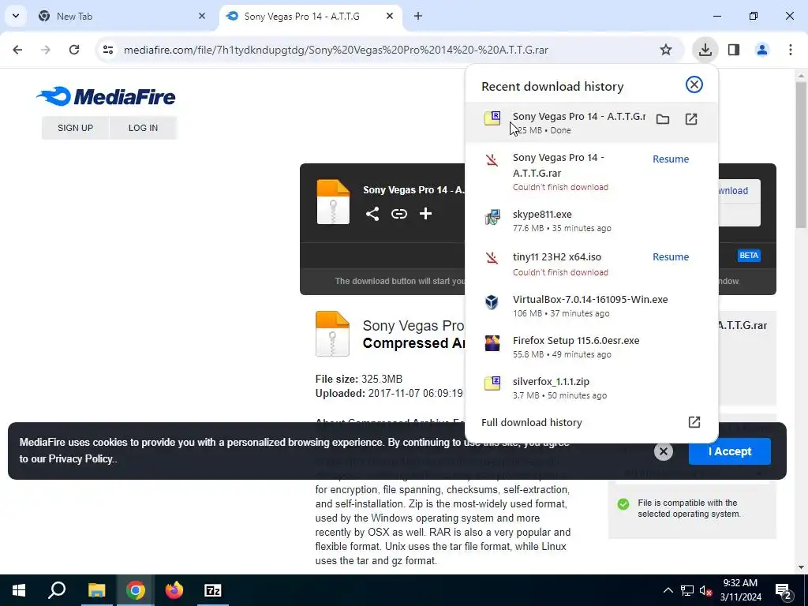Open the tab search dropdown arrow
808x606 pixels.
[16, 17]
